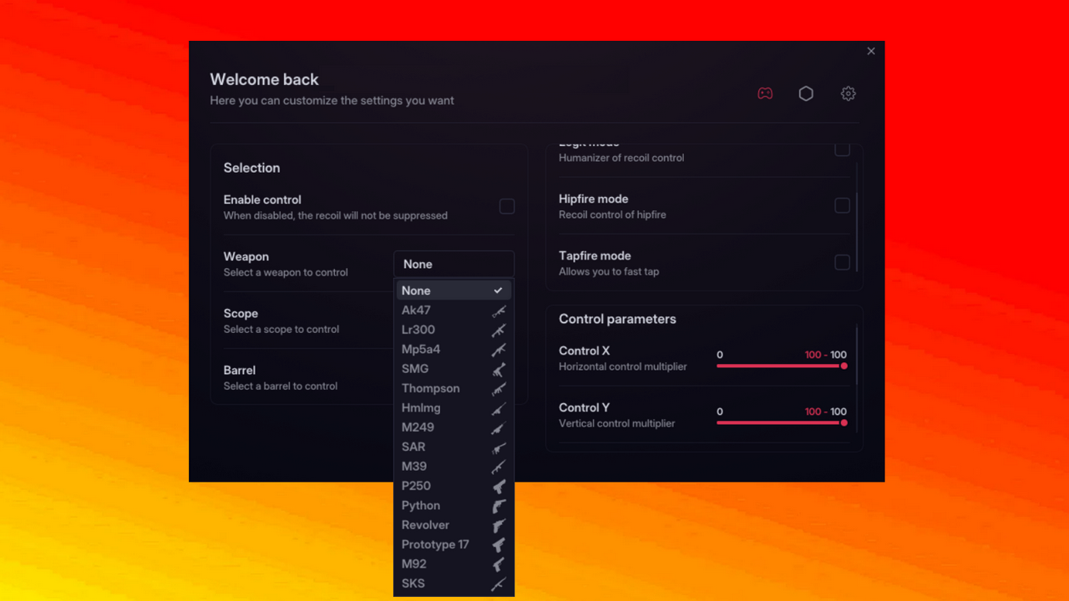Screen dimensions: 1069x601
Task: Click the Python revolver icon
Action: 499,506
